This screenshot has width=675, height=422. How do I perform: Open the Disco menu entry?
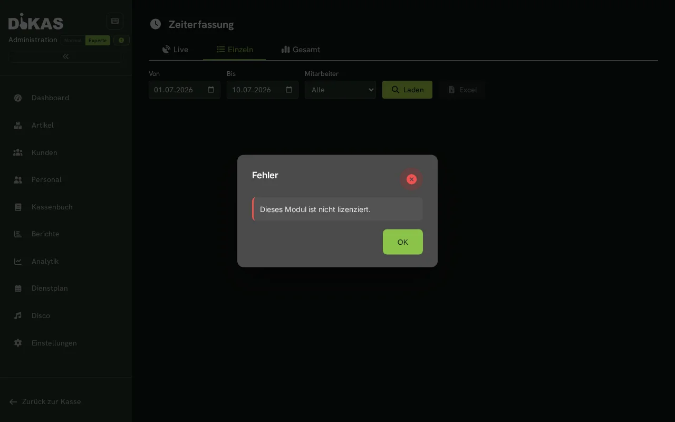66,316
